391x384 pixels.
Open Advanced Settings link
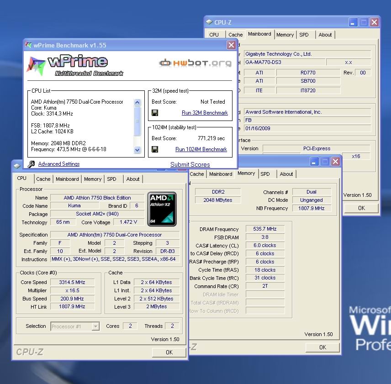click(x=59, y=164)
